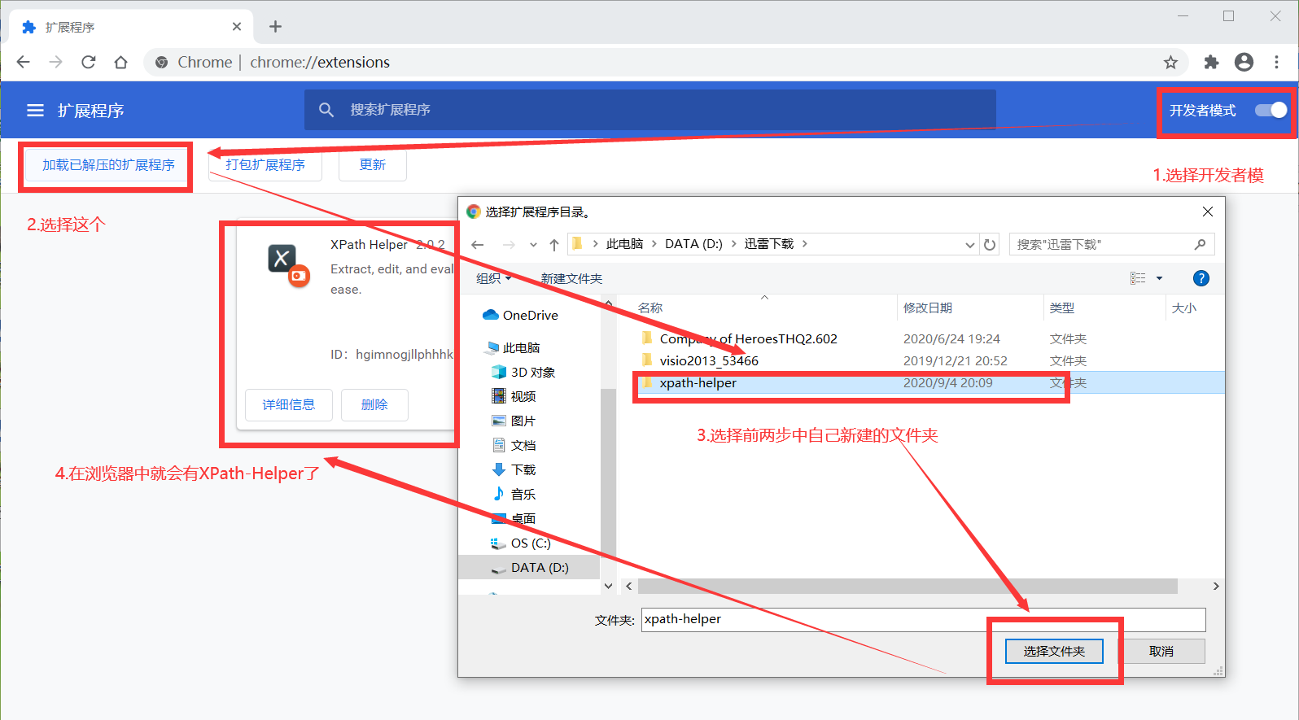Image resolution: width=1299 pixels, height=720 pixels.
Task: Close the 扩展程序 browser tab
Action: coord(237,27)
